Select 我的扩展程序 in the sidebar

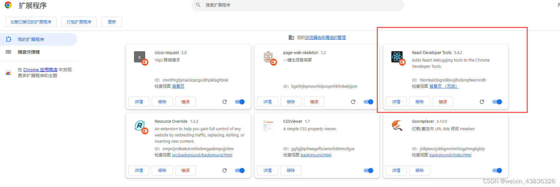coord(38,39)
